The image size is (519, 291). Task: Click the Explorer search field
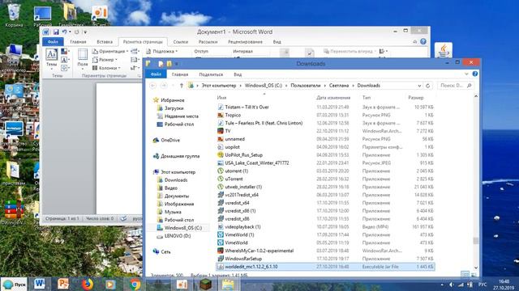(456, 86)
